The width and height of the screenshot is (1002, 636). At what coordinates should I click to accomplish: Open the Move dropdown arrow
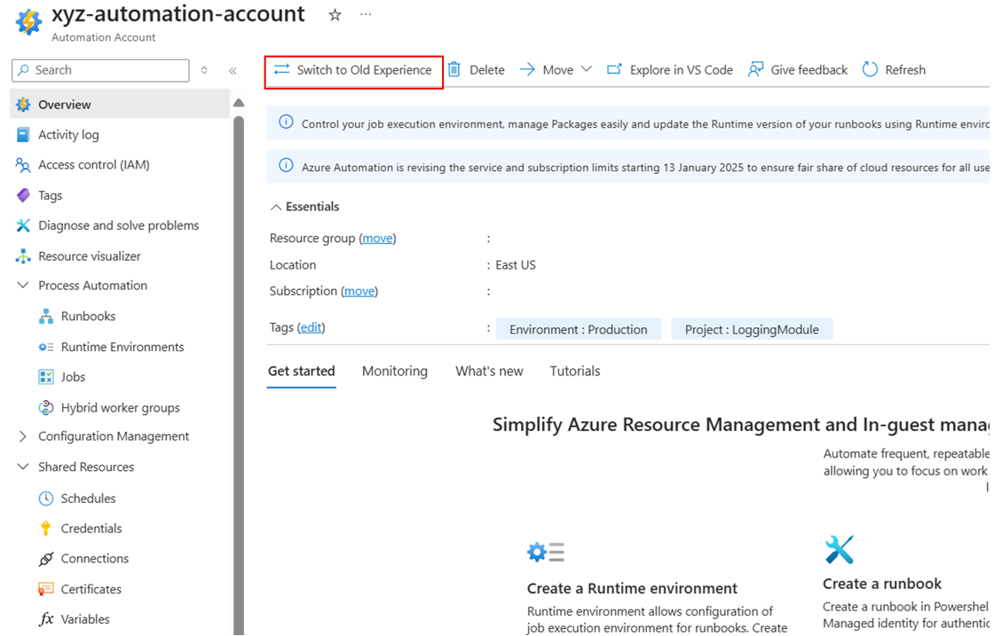pos(586,69)
